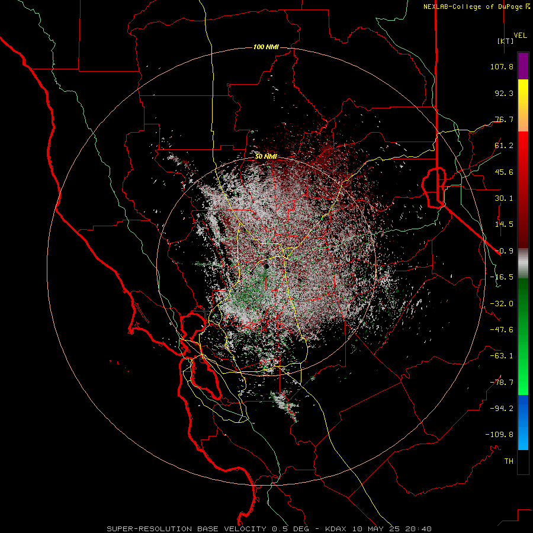Pick the purple segment of color bar
This screenshot has height=533, width=533.
pos(523,66)
